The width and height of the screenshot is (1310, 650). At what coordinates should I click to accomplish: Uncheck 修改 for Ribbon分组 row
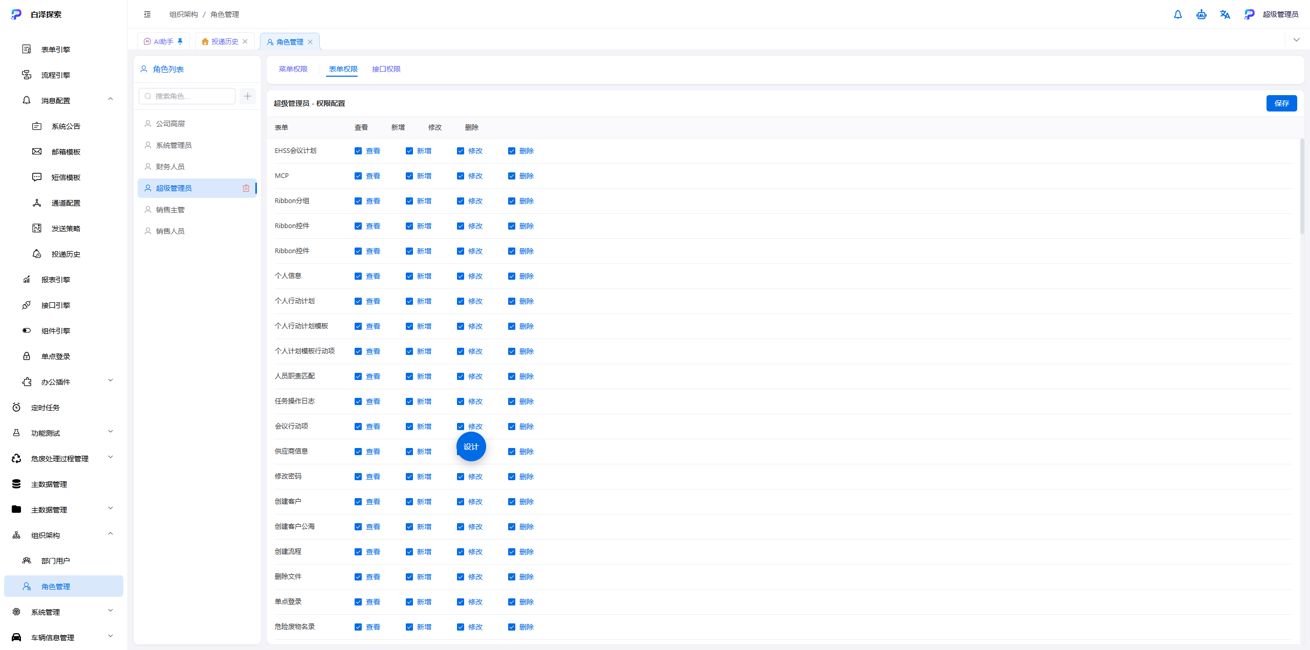[x=461, y=201]
